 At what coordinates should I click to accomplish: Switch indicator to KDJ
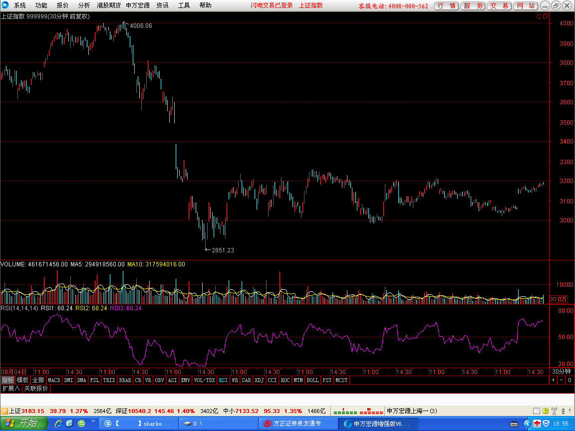(x=259, y=380)
